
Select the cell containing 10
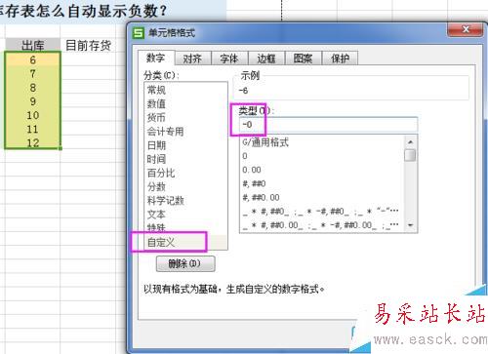32,115
